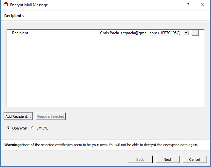Expand the recipient certificate dropdown arrow
Image resolution: width=211 pixels, height=167 pixels.
pyautogui.click(x=186, y=33)
